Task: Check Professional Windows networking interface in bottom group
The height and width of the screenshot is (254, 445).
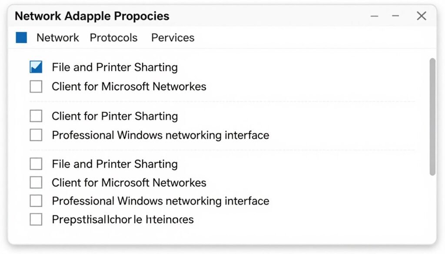Action: pos(36,201)
